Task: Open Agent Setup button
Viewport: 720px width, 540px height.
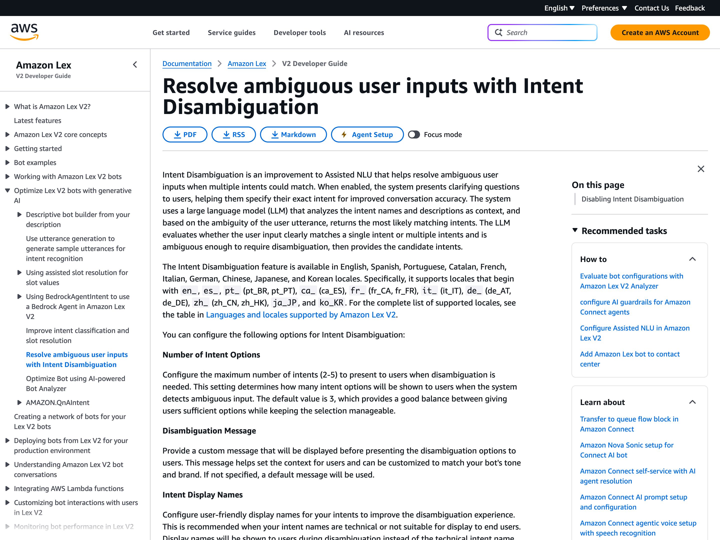Action: tap(367, 134)
